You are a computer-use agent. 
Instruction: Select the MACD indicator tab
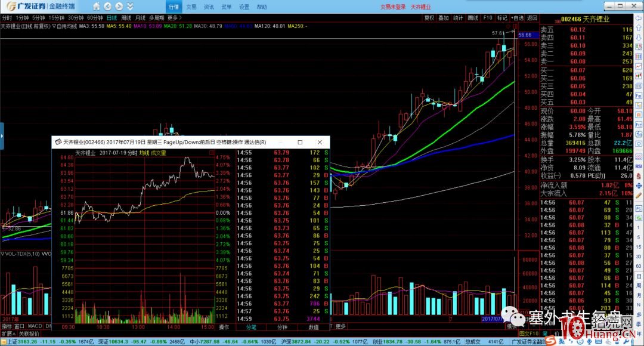(35, 326)
